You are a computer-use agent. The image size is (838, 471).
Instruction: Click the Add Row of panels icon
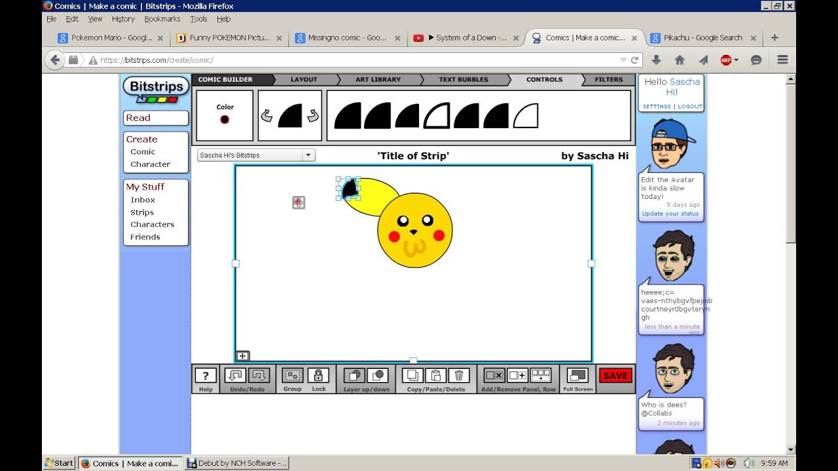(541, 375)
